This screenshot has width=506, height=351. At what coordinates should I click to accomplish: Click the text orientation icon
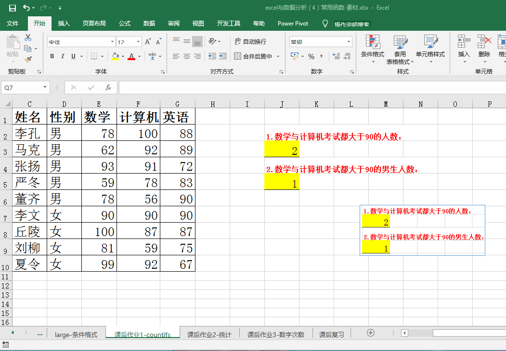coord(212,41)
